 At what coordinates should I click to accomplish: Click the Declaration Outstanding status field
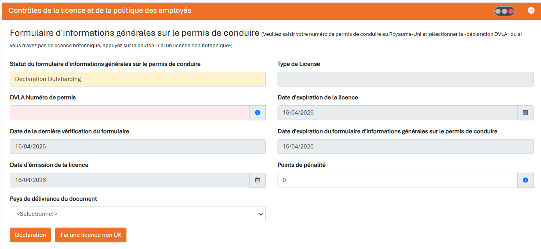point(138,79)
